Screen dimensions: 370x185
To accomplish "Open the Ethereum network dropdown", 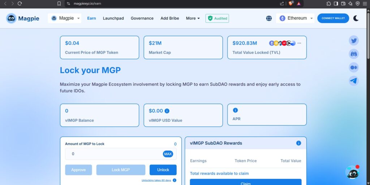I will 295,18.
